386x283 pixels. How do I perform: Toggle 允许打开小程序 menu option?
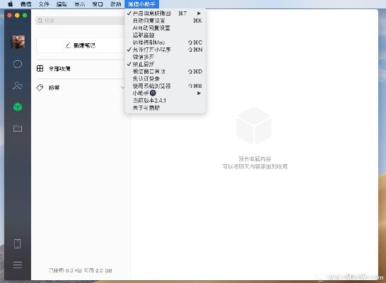click(165, 50)
